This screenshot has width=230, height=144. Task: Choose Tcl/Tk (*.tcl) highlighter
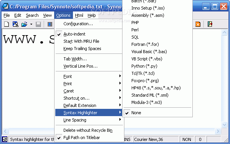coord(157,73)
